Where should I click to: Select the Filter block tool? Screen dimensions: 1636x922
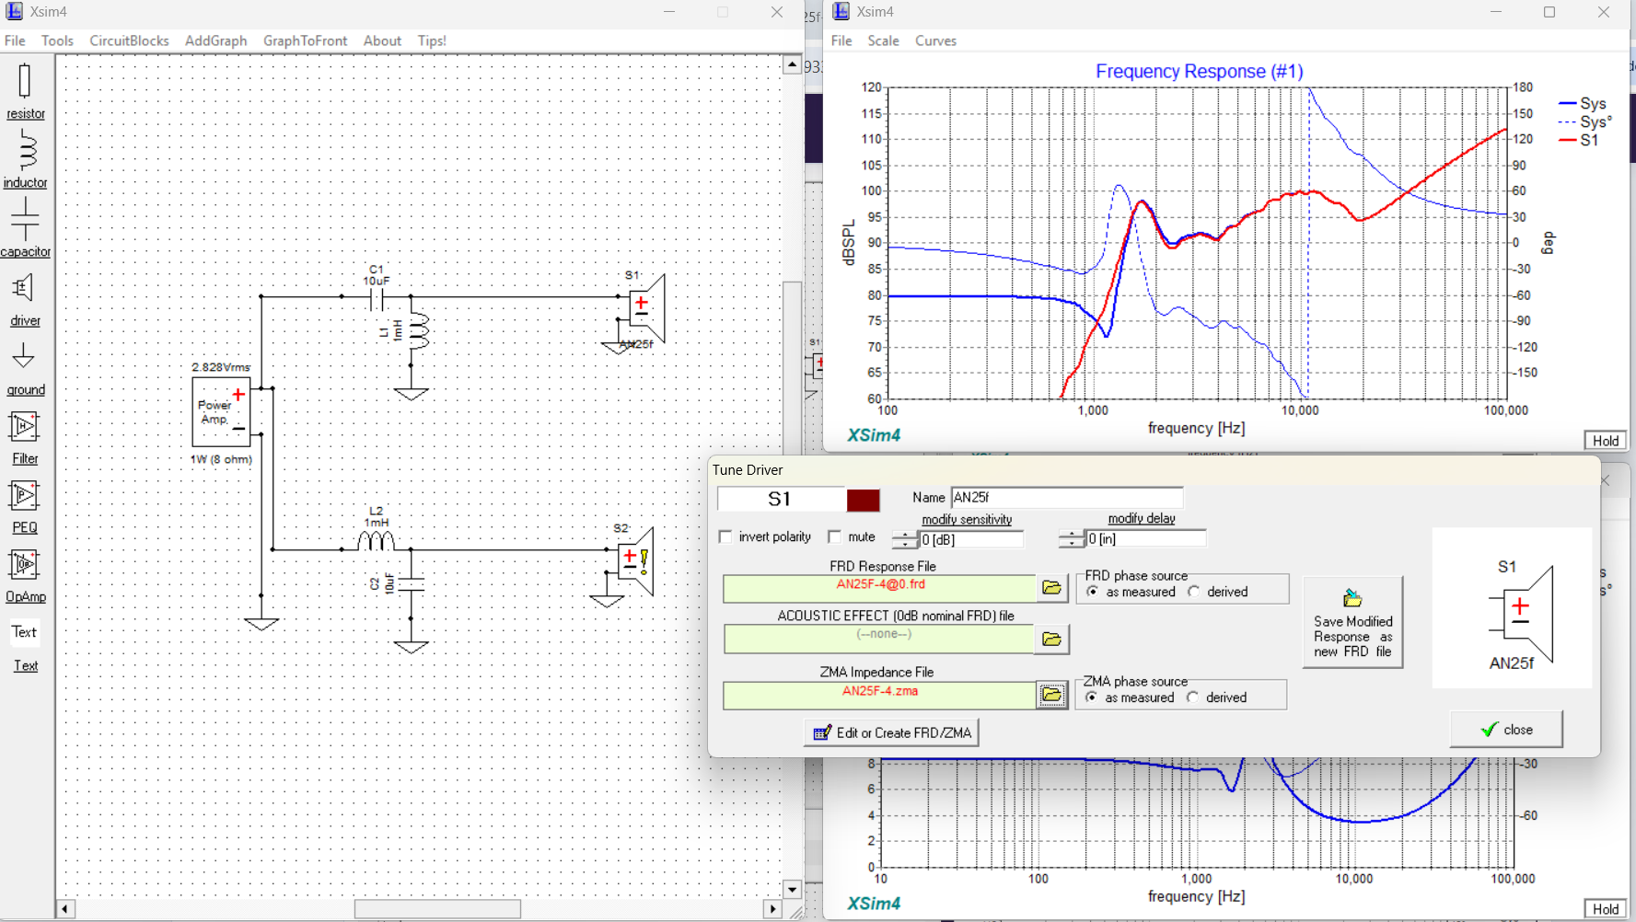tap(25, 438)
